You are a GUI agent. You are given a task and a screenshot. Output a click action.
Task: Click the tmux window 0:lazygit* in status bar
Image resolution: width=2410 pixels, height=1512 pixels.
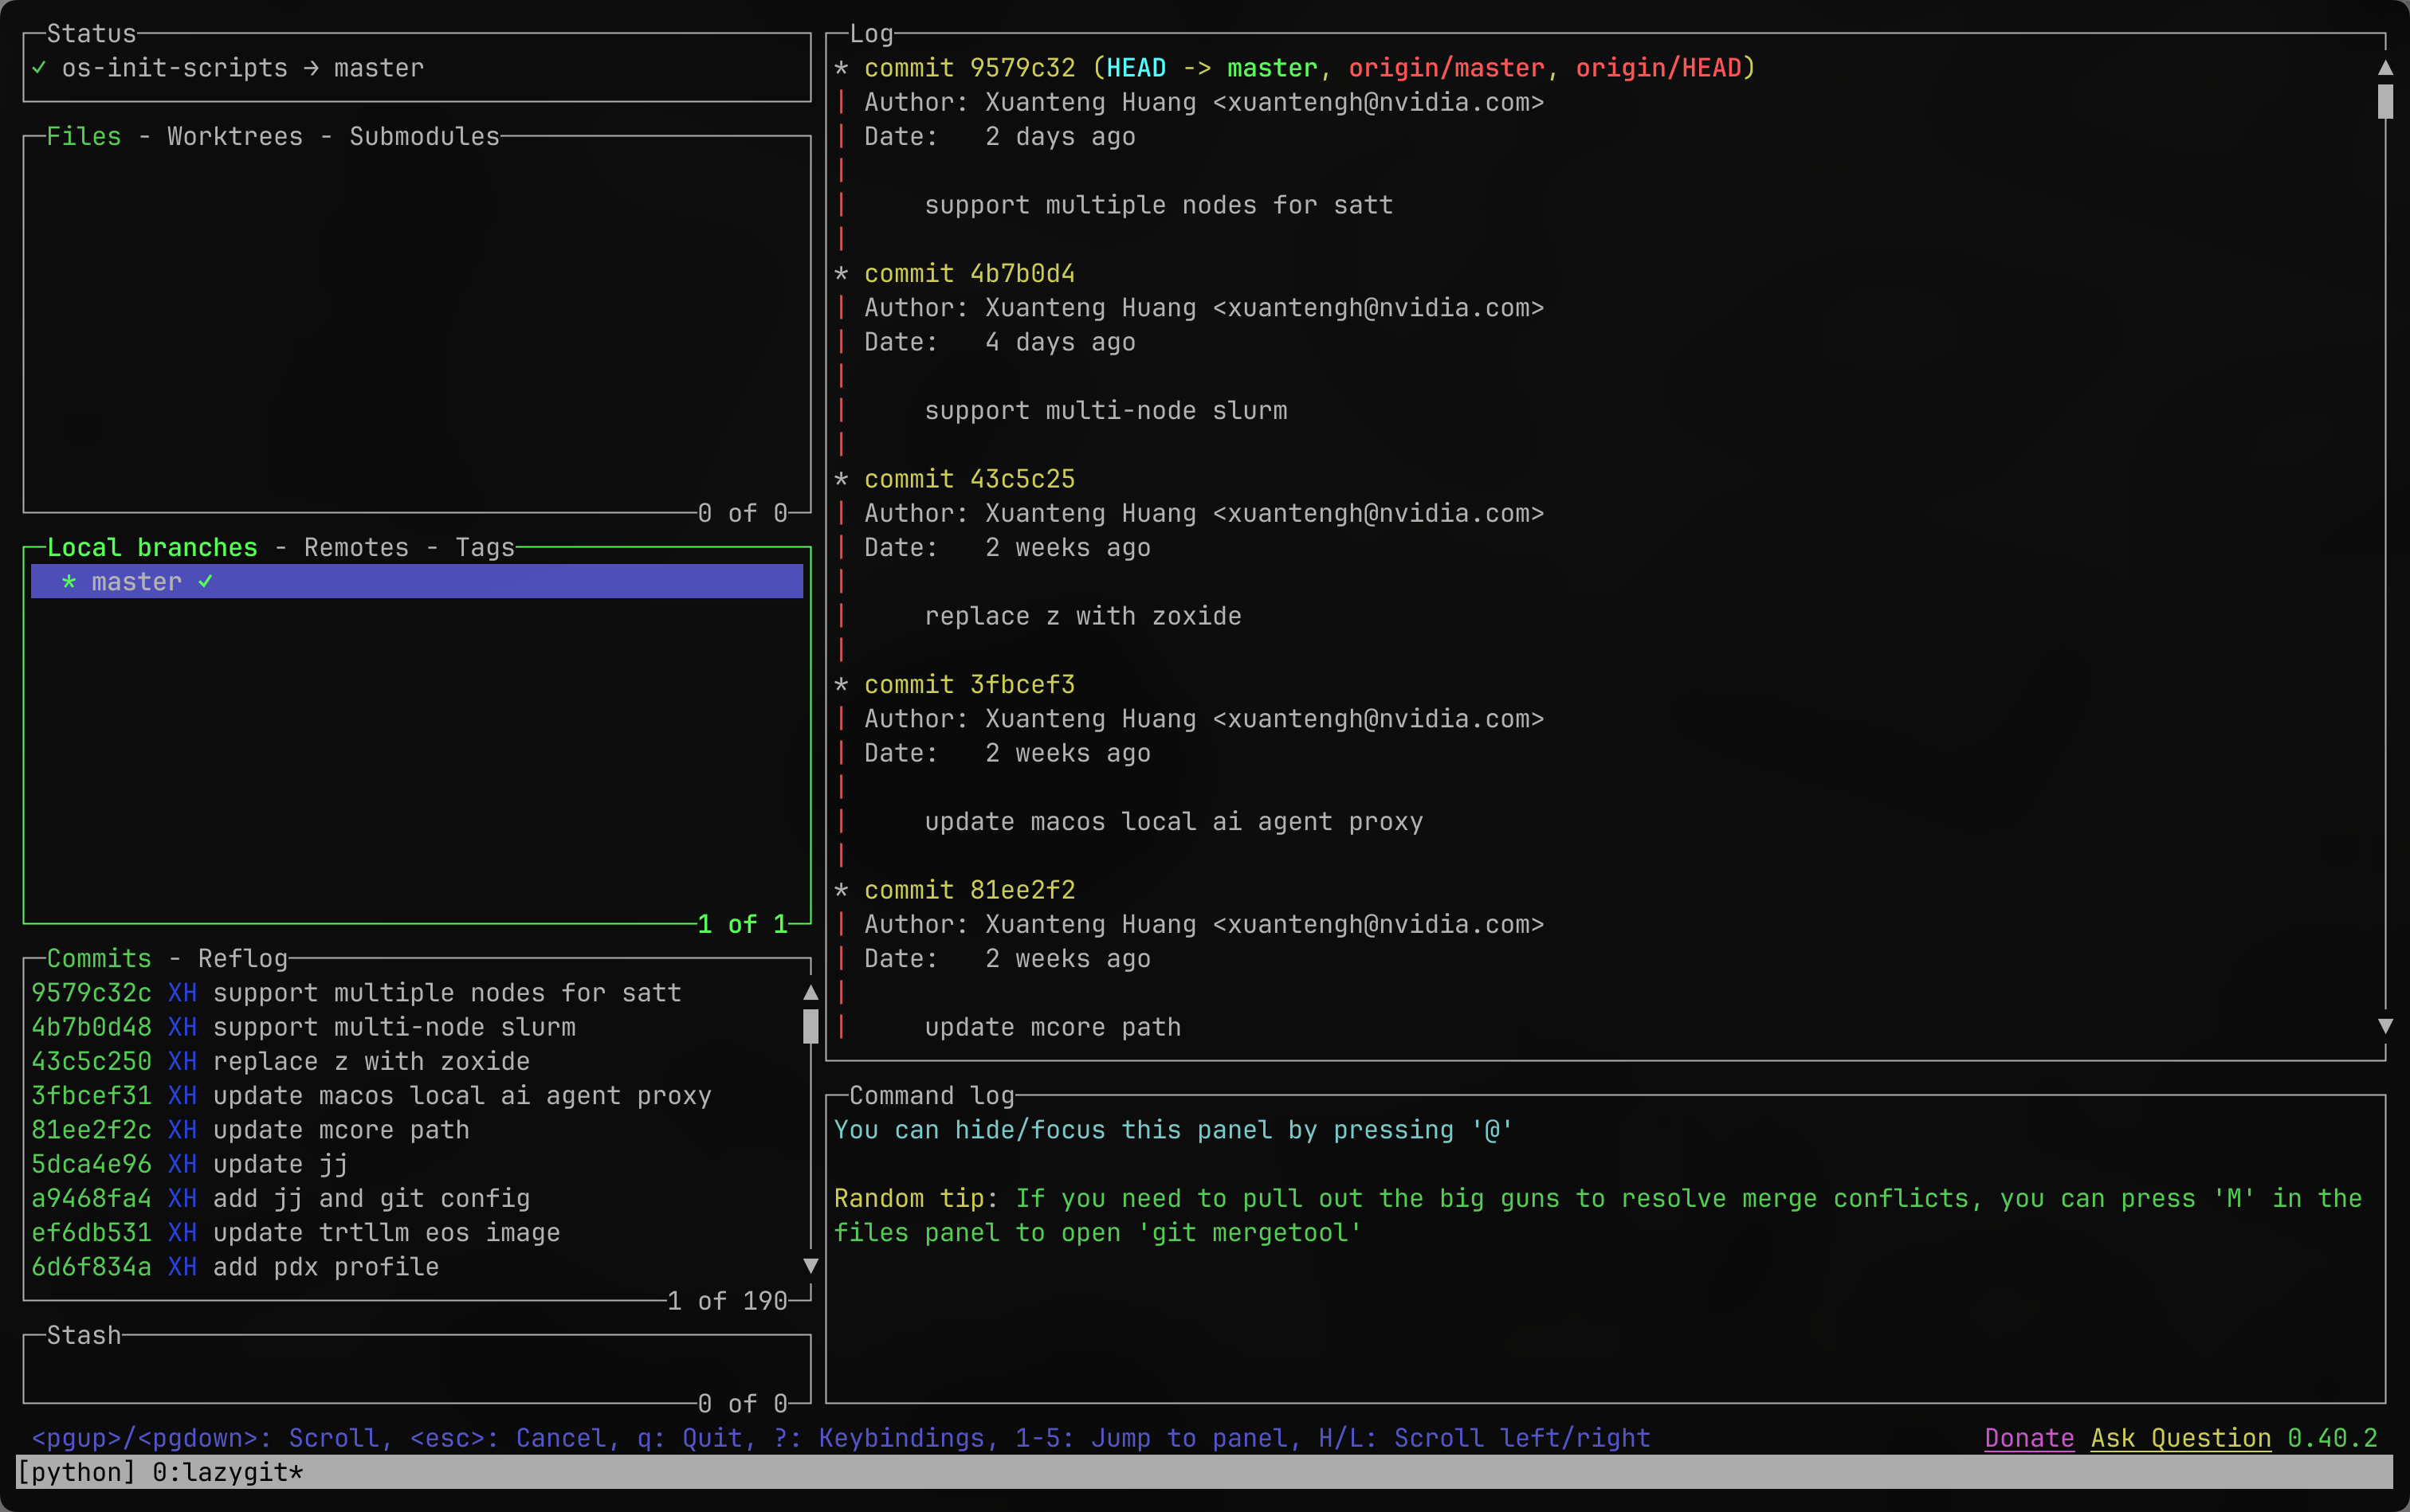coord(227,1472)
